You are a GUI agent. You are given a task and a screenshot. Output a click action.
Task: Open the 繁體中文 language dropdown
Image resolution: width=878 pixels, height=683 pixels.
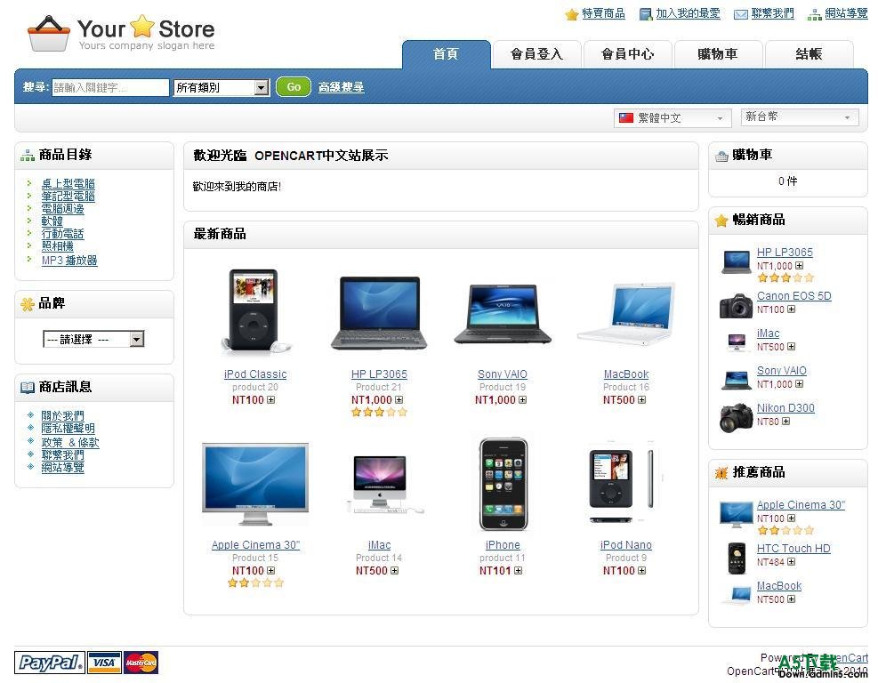673,117
